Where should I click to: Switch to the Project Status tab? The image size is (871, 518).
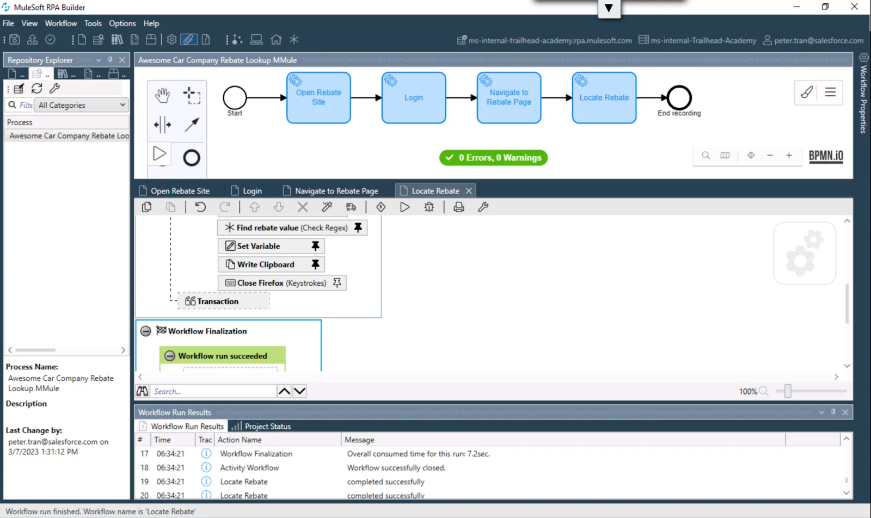(262, 427)
